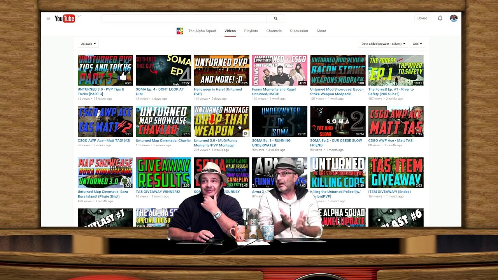Open the Date added sort dropdown
The image size is (498, 280).
[383, 44]
